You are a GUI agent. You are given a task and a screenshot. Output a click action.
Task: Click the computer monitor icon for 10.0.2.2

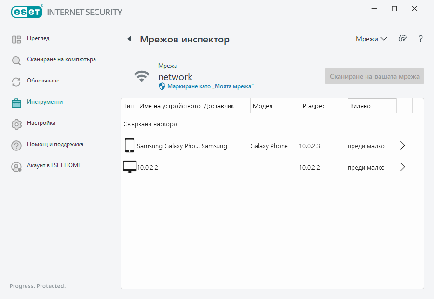click(x=129, y=167)
